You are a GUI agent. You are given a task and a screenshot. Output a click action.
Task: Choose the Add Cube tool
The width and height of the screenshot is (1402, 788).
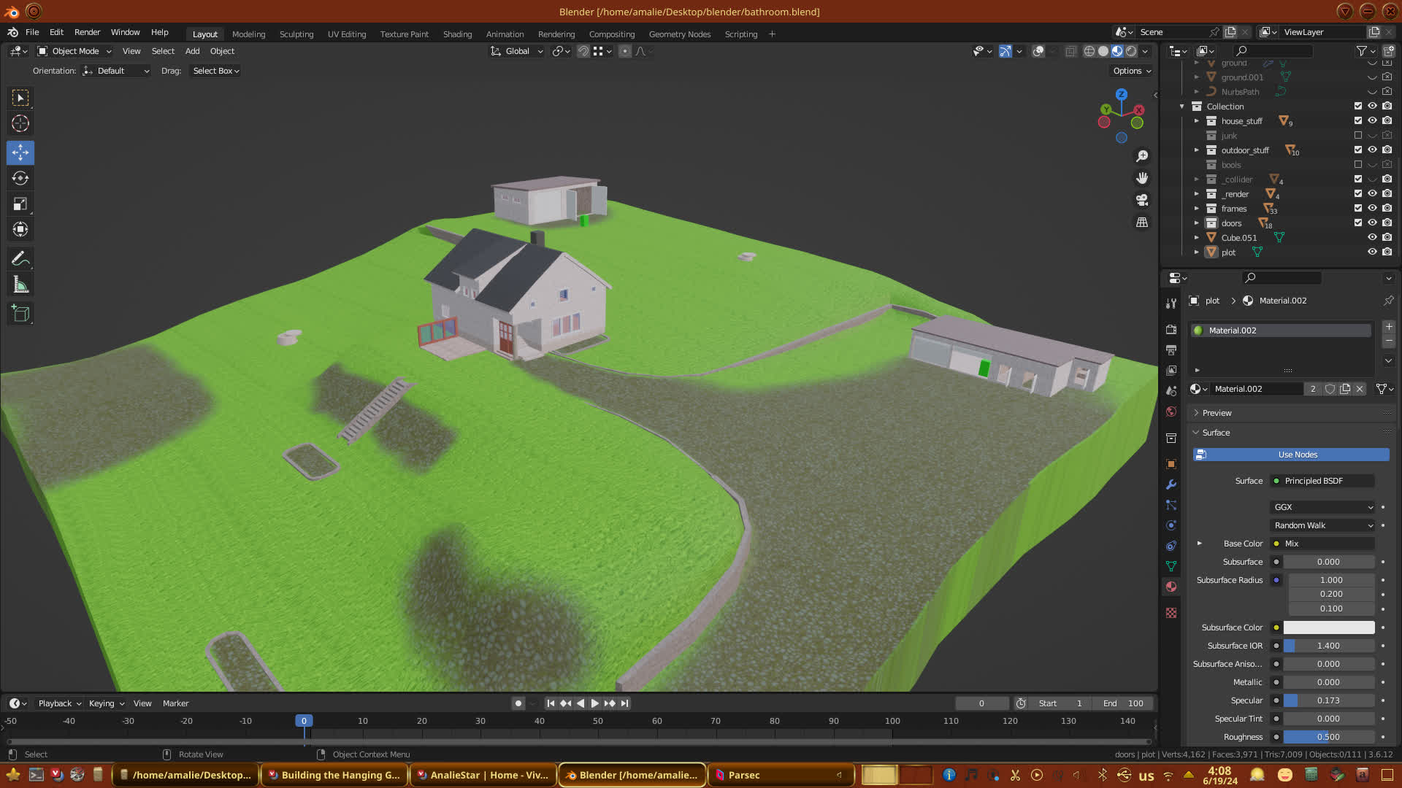point(20,314)
